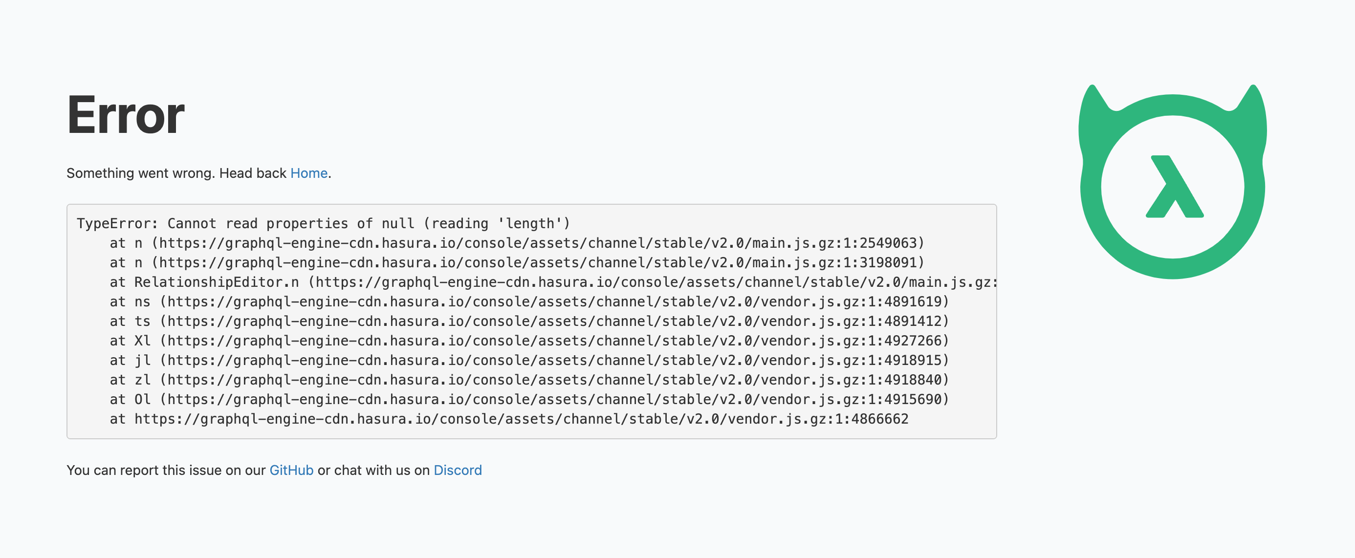Click the Home link
The width and height of the screenshot is (1355, 558).
point(308,173)
